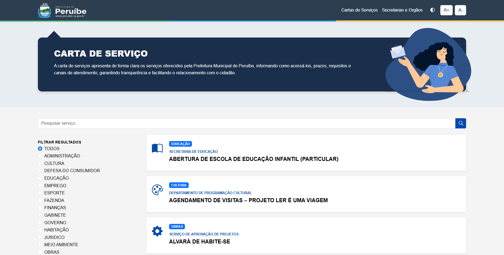Click the CARTA DE SERVIÇO heading
504x255 pixels.
tap(101, 54)
